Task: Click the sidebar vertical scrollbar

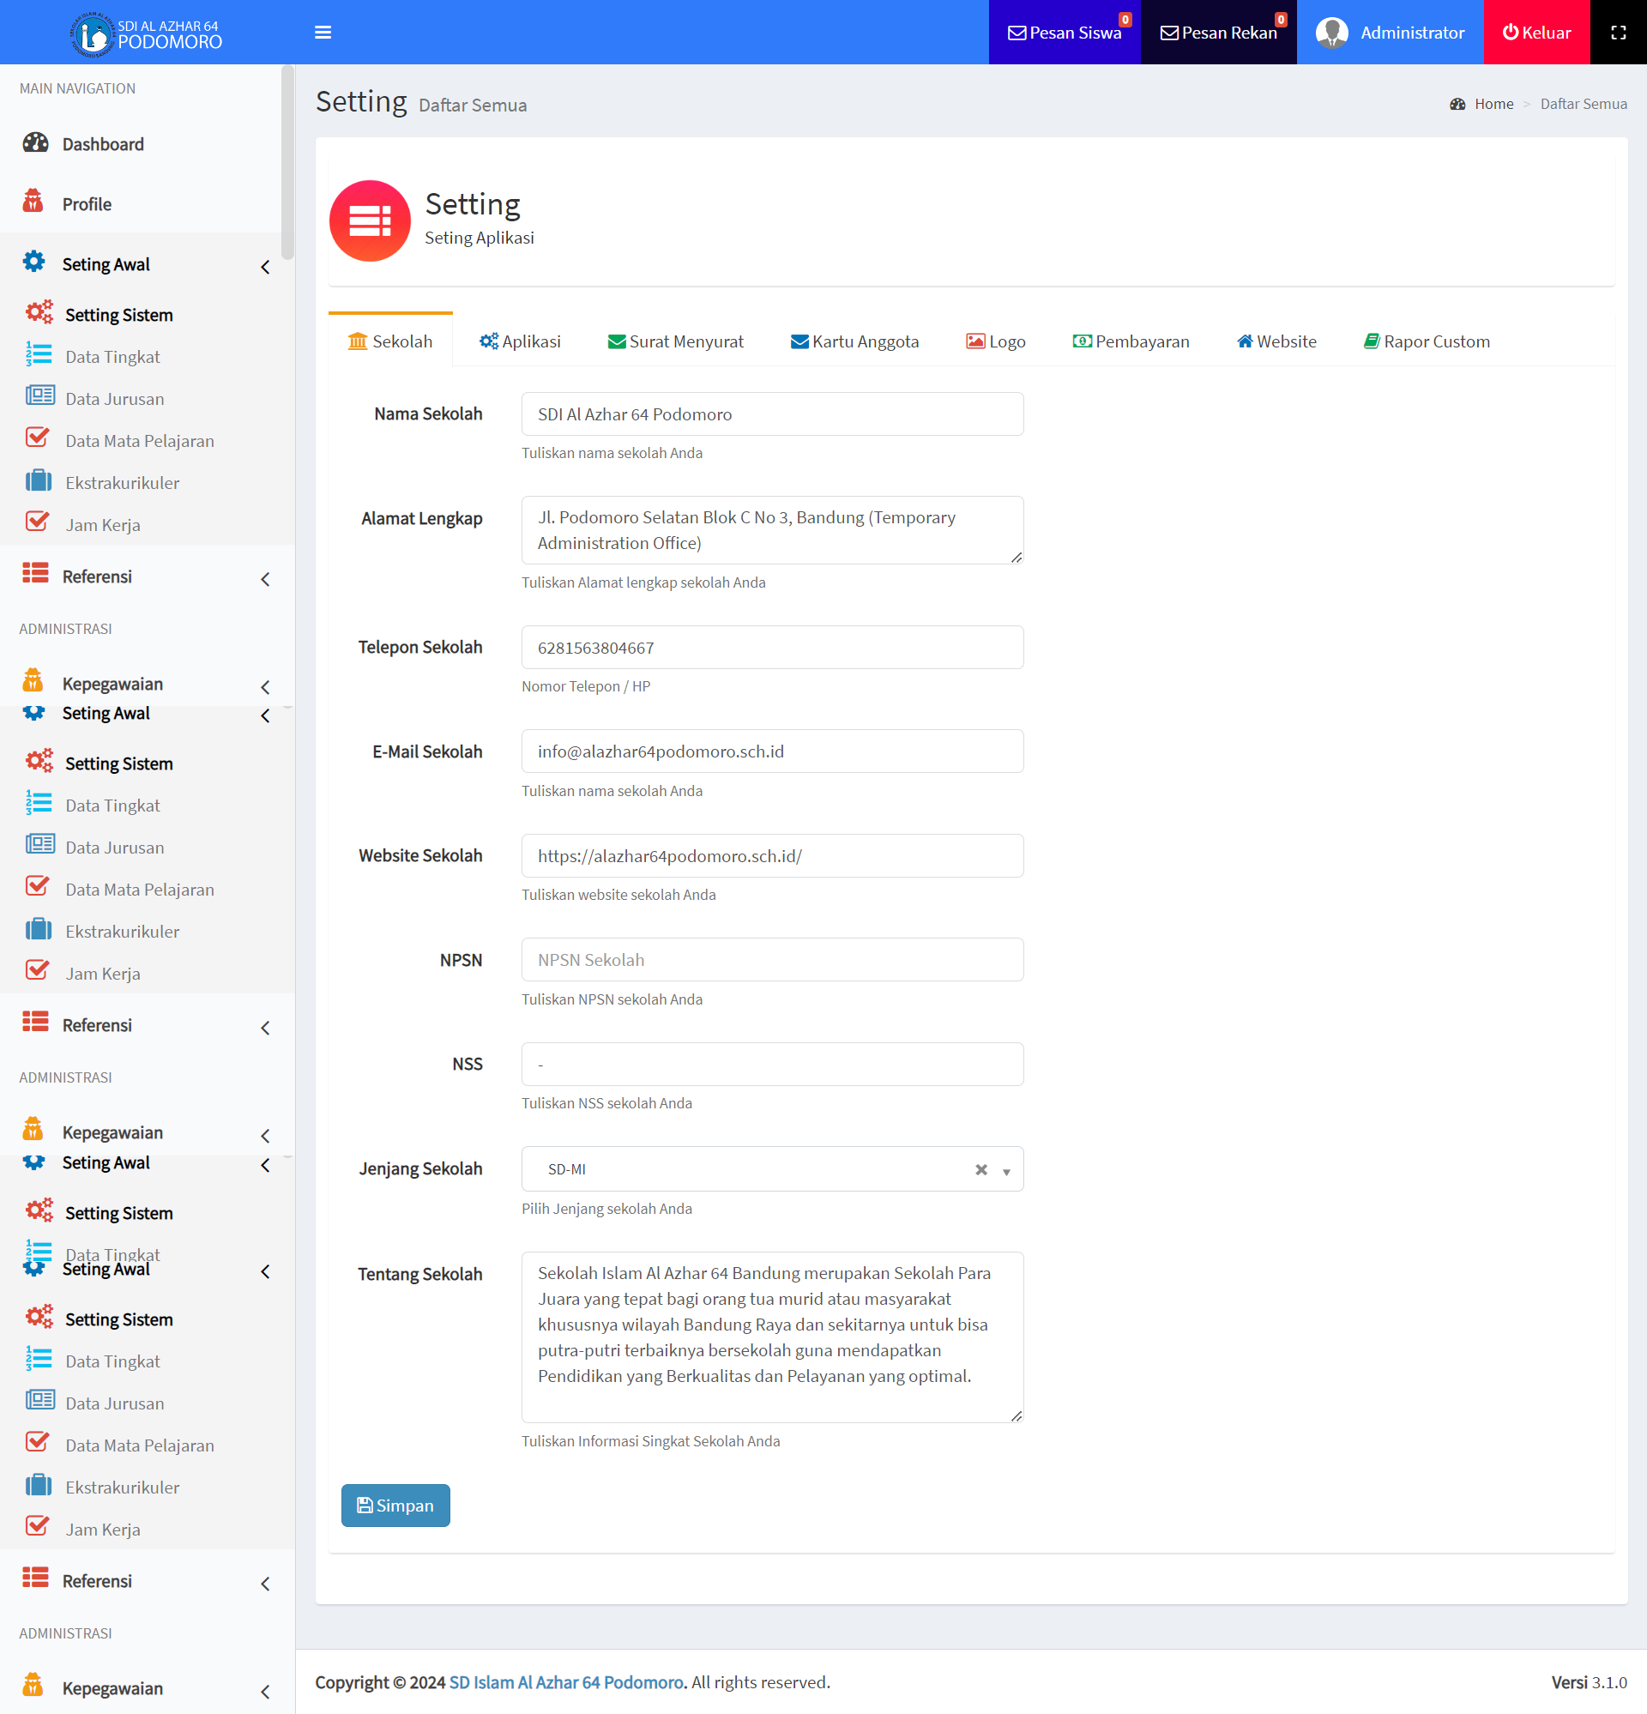Action: pos(287,162)
